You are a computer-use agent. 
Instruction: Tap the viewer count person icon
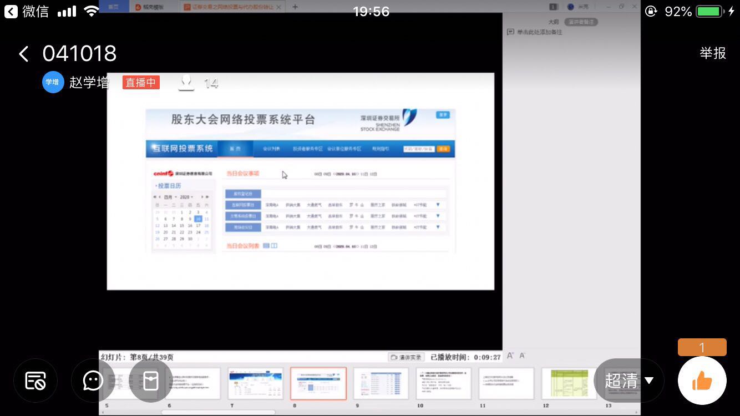(x=186, y=83)
